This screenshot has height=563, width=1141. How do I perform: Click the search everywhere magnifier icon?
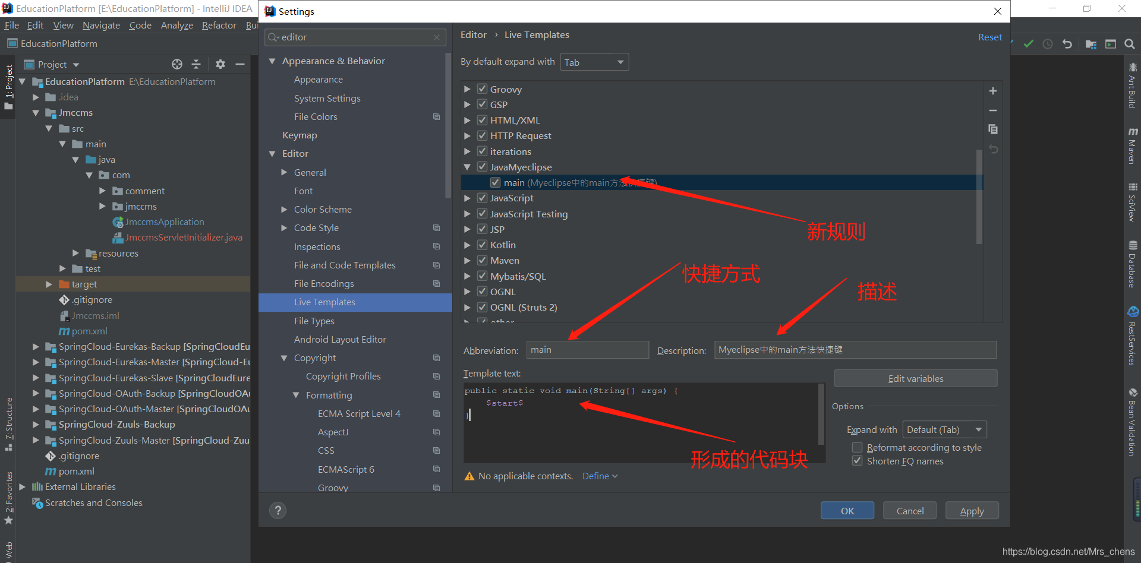click(1130, 44)
